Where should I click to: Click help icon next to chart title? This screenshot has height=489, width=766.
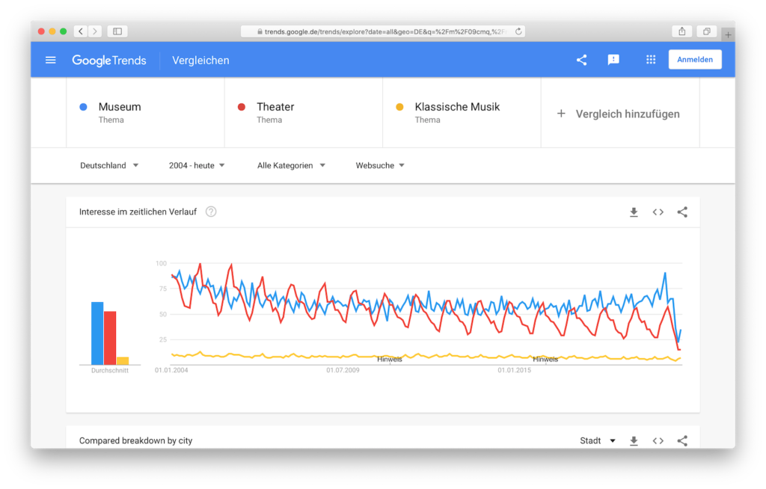[211, 212]
